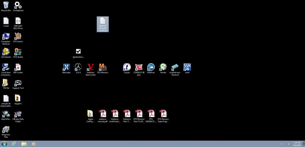Select the DTS MONACO ... PDF file
Image resolution: width=305 pixels, height=147 pixels.
point(151,114)
